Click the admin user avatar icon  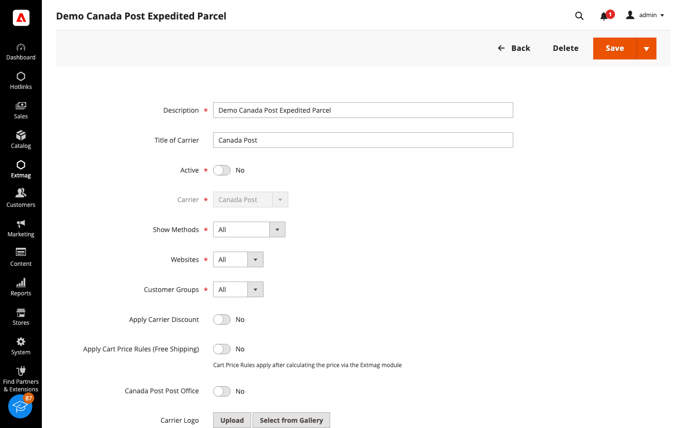coord(630,15)
